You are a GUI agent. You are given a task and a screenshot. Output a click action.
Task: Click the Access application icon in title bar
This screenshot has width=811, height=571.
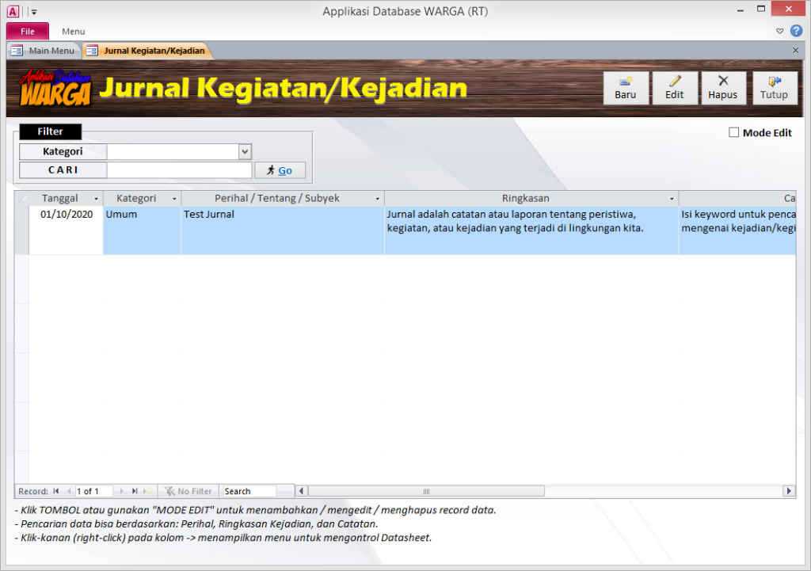[13, 11]
